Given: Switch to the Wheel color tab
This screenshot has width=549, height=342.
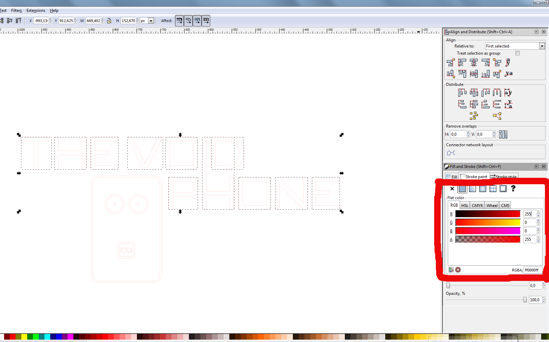Looking at the screenshot, I should (492, 205).
